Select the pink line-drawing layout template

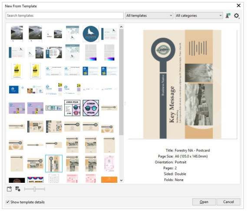click(x=109, y=163)
